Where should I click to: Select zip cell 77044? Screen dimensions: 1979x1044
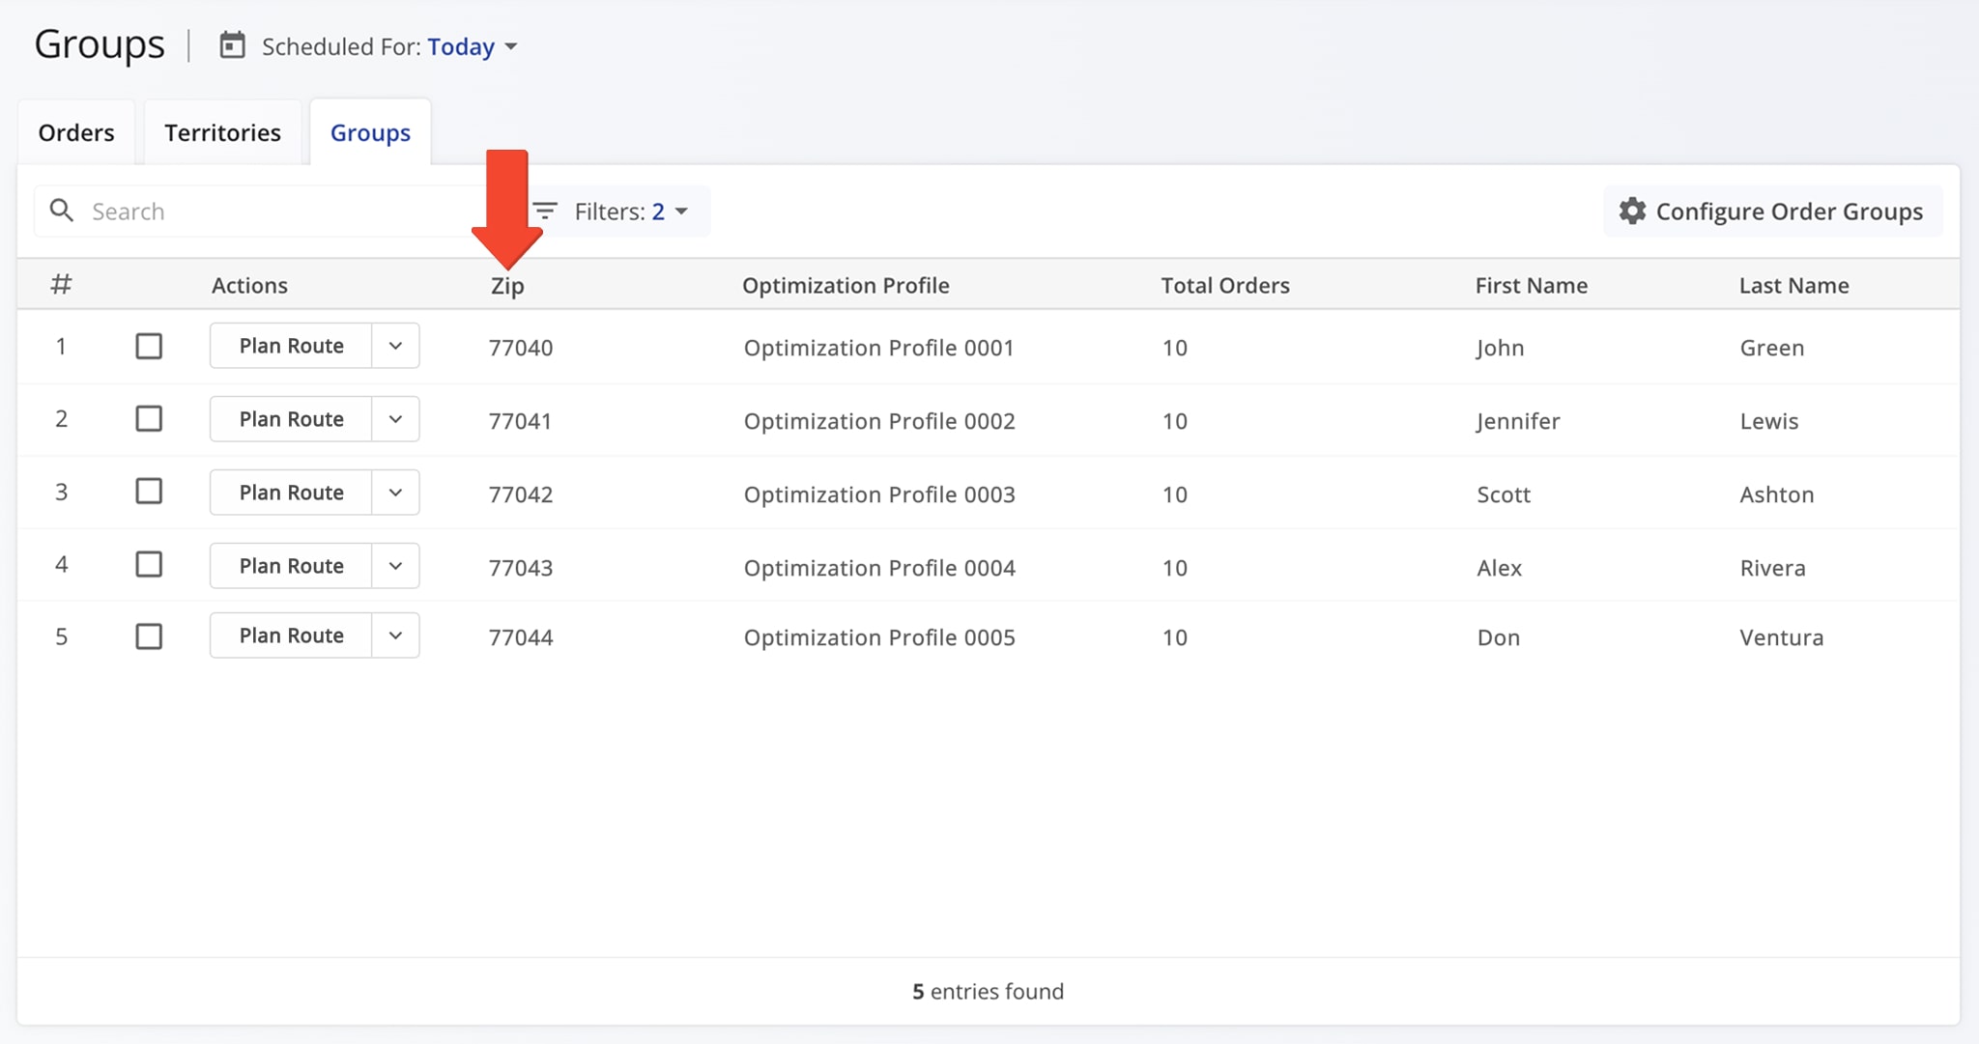521,637
